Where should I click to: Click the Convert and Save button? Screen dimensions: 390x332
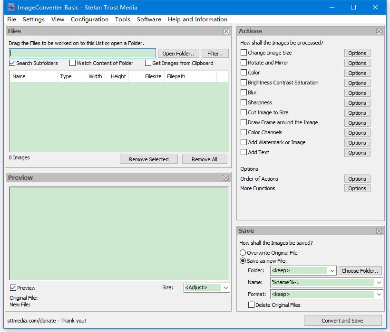coord(342,321)
